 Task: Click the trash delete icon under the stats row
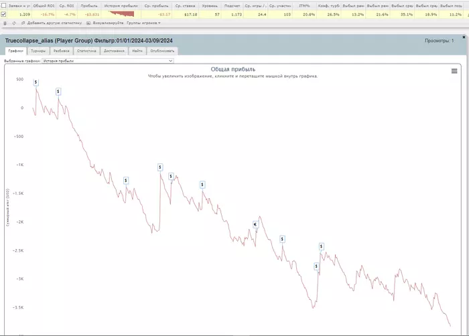pos(5,23)
